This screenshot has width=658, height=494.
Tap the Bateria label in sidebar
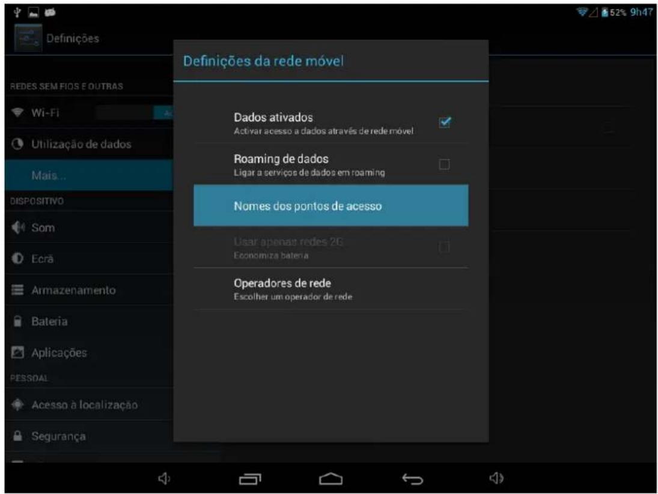49,321
